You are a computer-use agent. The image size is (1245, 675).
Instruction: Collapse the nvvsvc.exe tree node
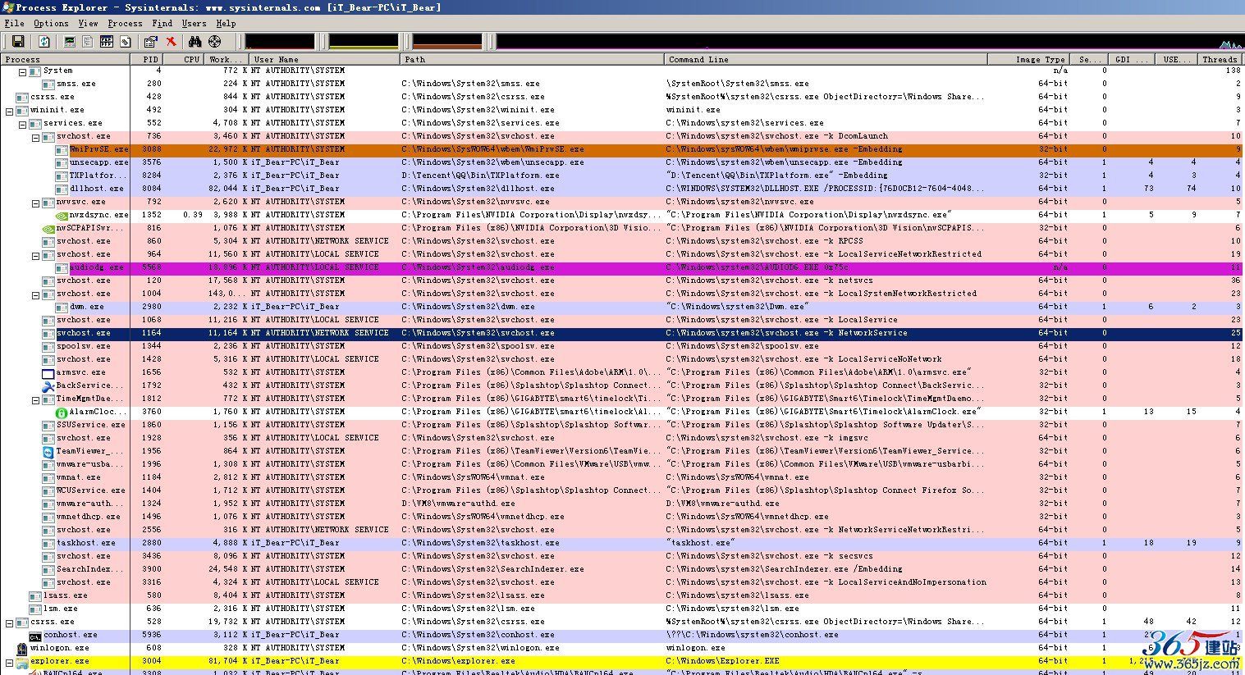pos(35,203)
